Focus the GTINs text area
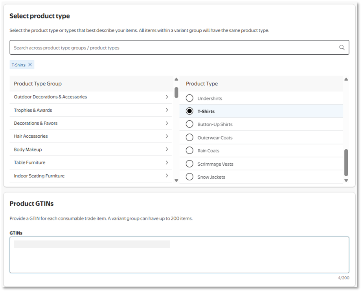Screen dimensions: 362x292 pyautogui.click(x=179, y=260)
